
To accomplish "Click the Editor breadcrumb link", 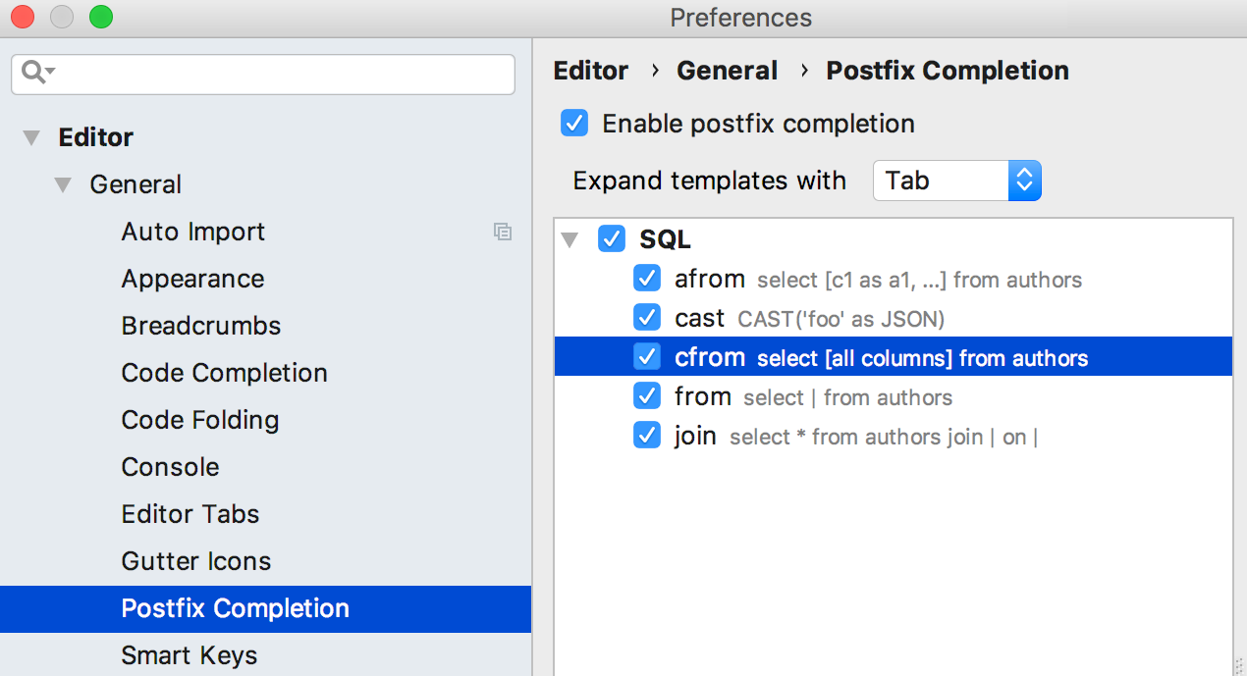I will click(591, 71).
